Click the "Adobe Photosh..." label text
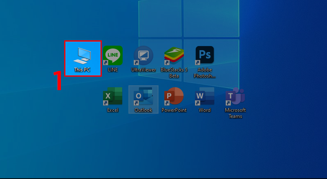327x179 pixels. coord(205,73)
